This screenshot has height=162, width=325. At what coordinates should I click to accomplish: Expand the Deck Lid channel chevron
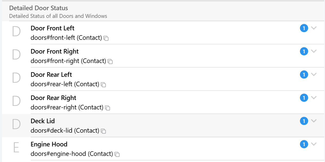pos(314,121)
